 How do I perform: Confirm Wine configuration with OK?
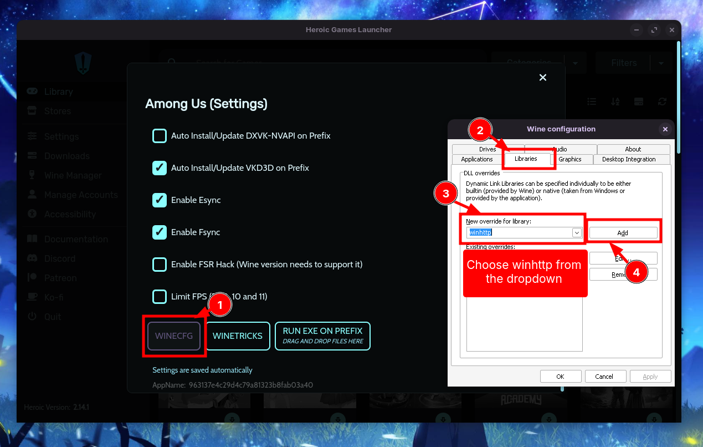pos(561,377)
